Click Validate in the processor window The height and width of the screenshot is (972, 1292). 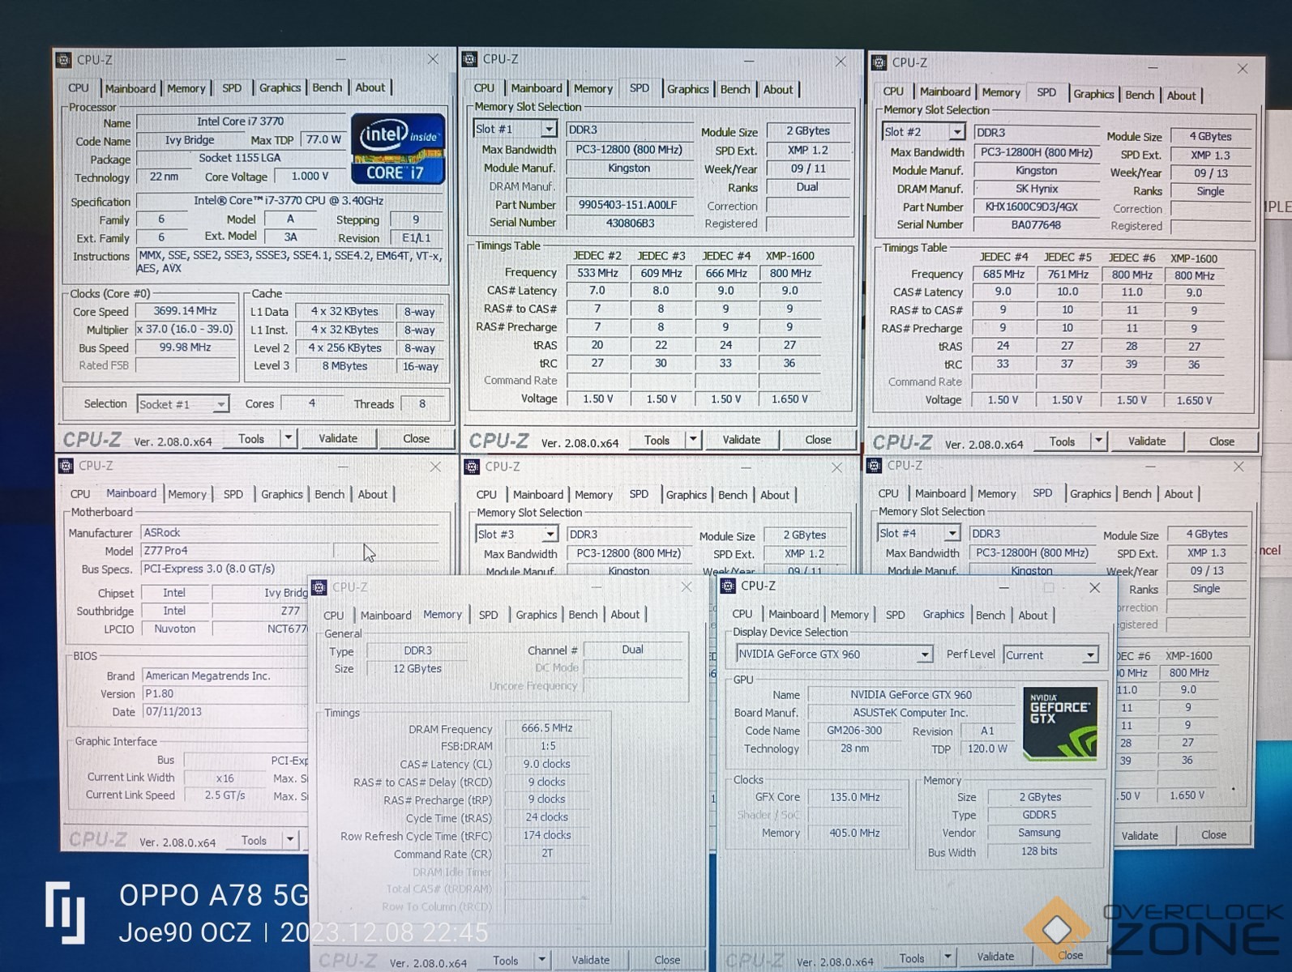338,438
